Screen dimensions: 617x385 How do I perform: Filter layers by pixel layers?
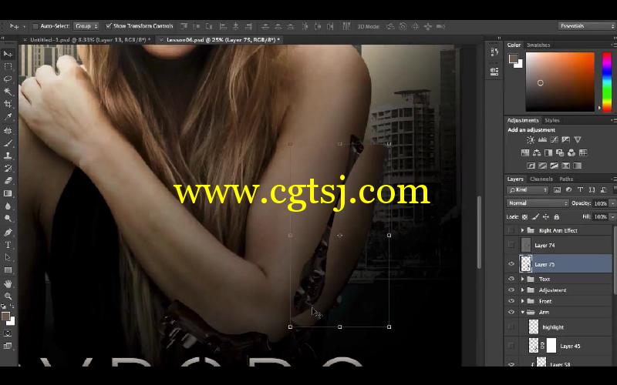557,189
